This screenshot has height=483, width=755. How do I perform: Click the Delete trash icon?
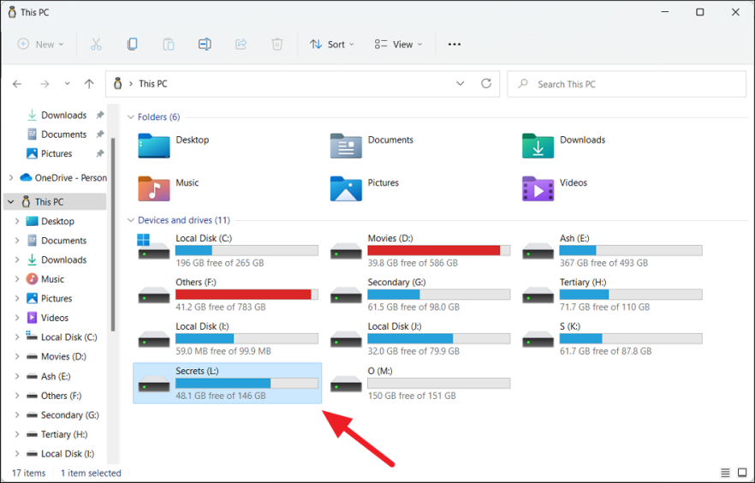[x=277, y=45]
